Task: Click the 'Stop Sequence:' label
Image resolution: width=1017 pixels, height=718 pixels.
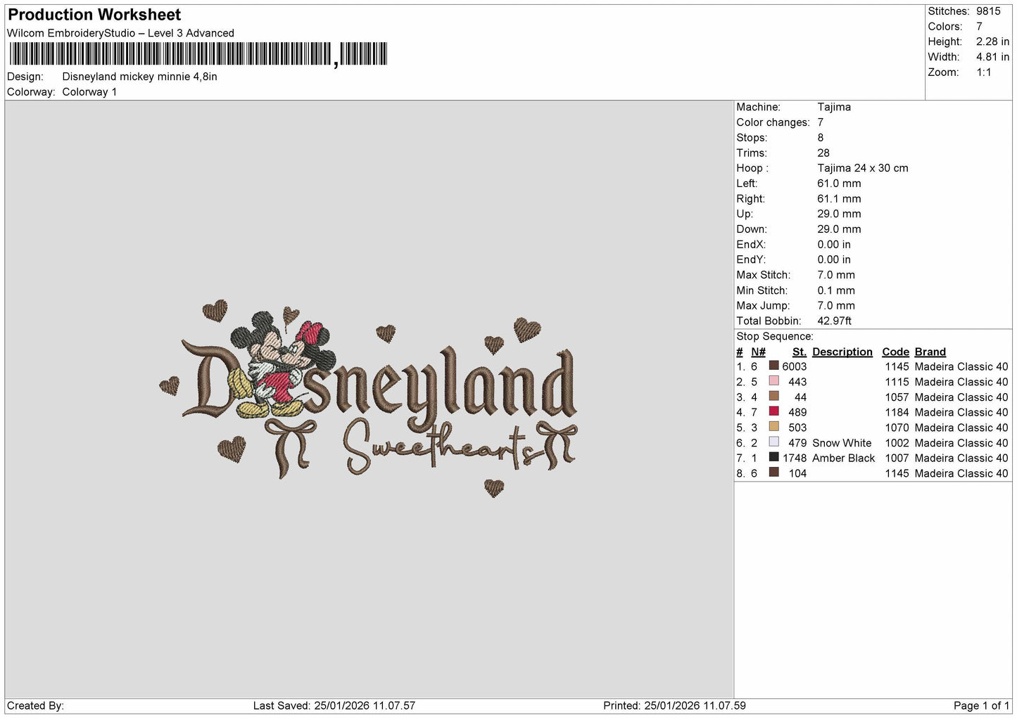Action: click(x=774, y=336)
